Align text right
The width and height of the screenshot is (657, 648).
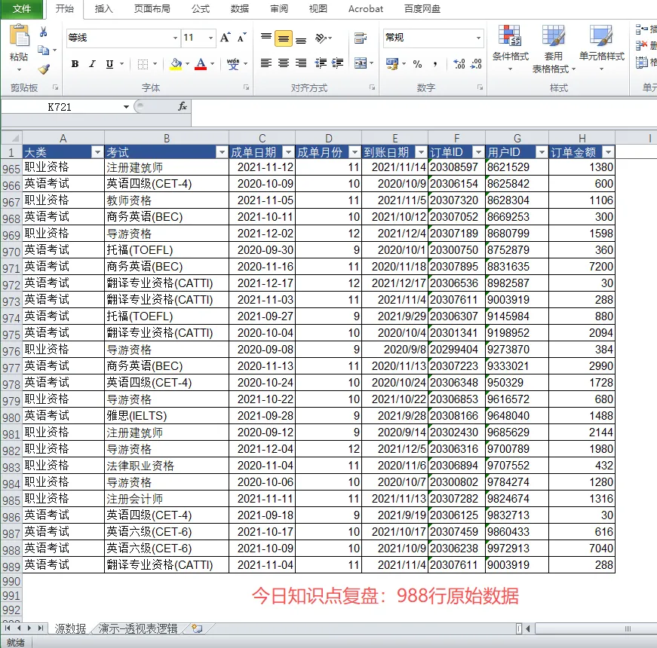click(x=301, y=63)
